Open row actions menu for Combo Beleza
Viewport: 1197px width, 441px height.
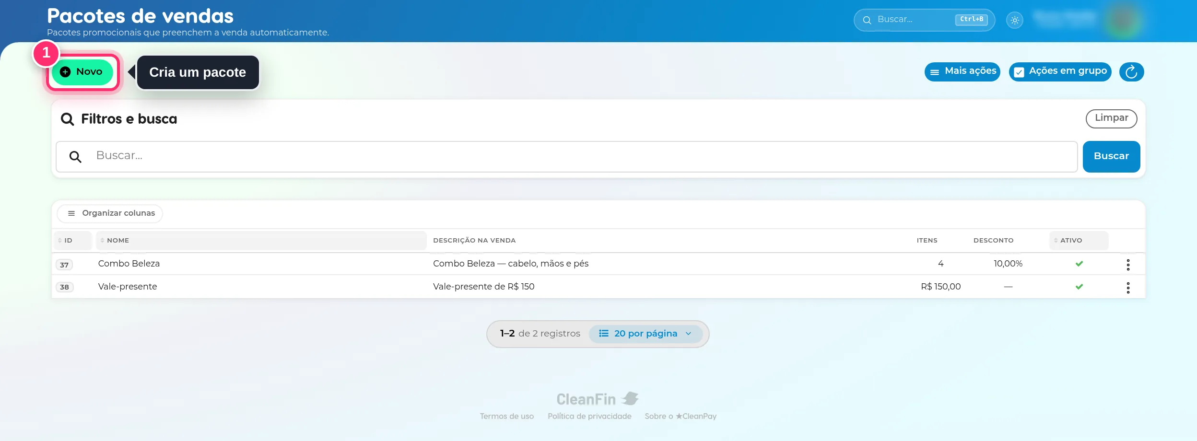(1128, 265)
